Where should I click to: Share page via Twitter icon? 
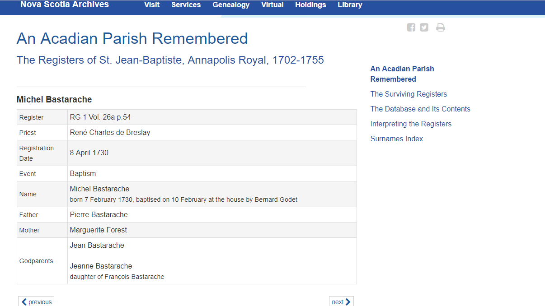click(x=424, y=28)
